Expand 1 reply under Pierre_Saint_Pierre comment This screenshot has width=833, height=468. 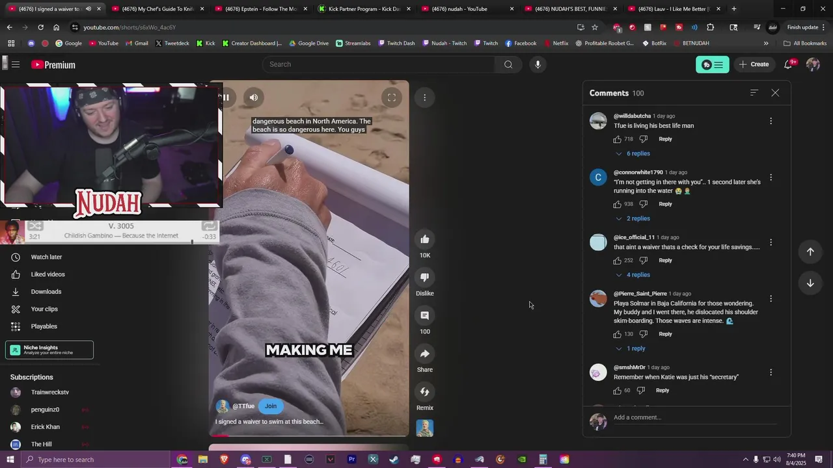coord(630,348)
